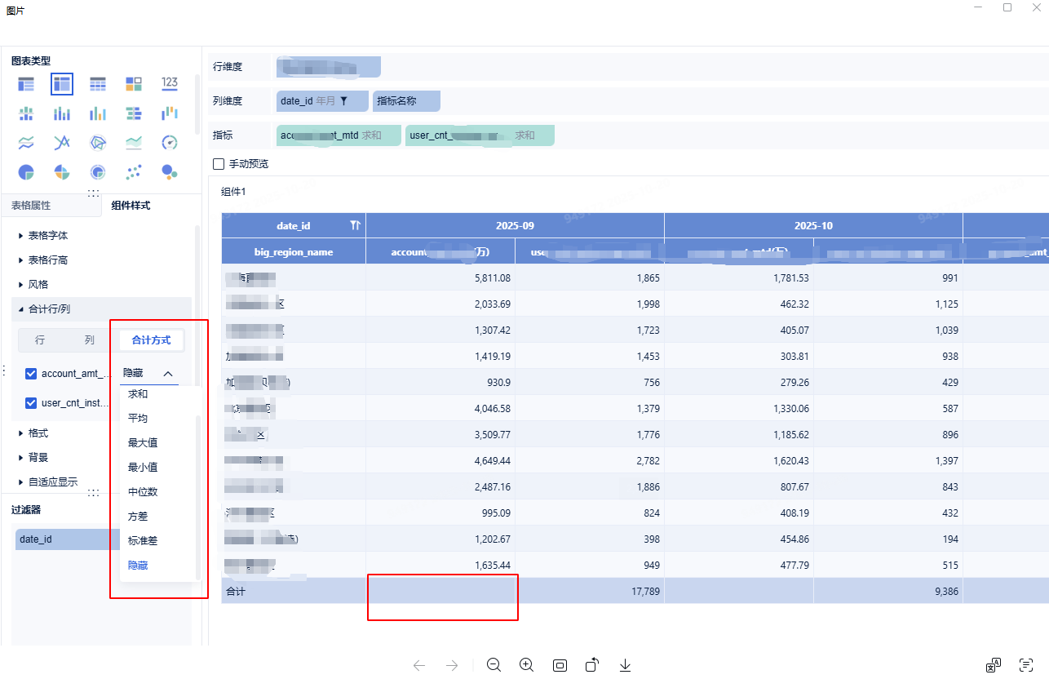
Task: Select the multi-color column chart icon
Action: click(98, 113)
